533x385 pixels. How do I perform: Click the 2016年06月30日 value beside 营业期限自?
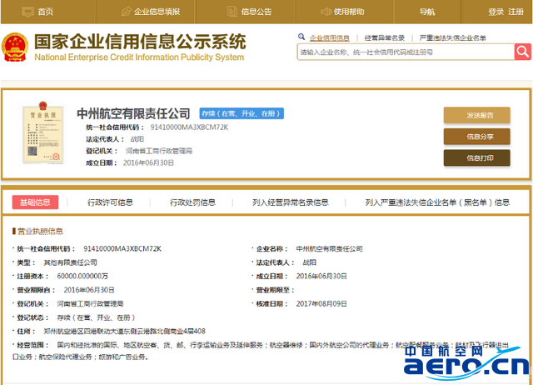tap(89, 290)
